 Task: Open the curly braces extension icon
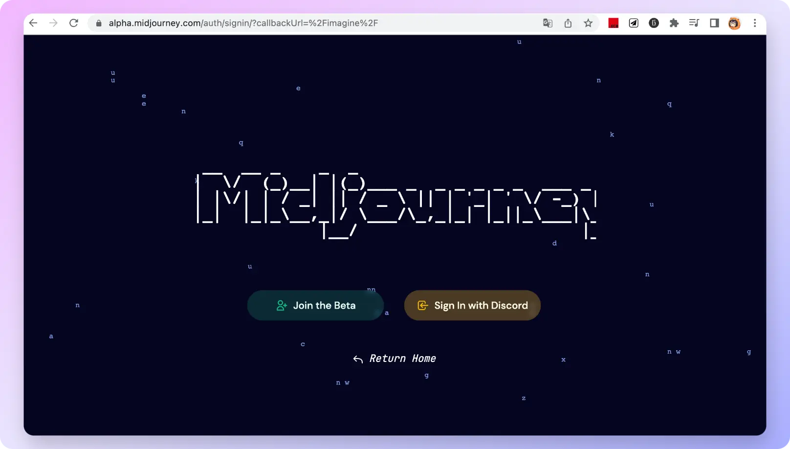(654, 23)
